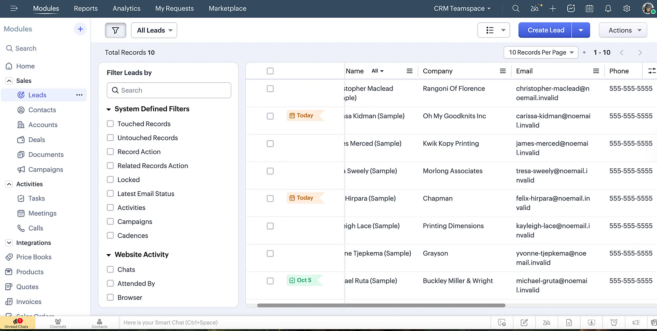Open the Zia AI assistant in top bar

535,9
